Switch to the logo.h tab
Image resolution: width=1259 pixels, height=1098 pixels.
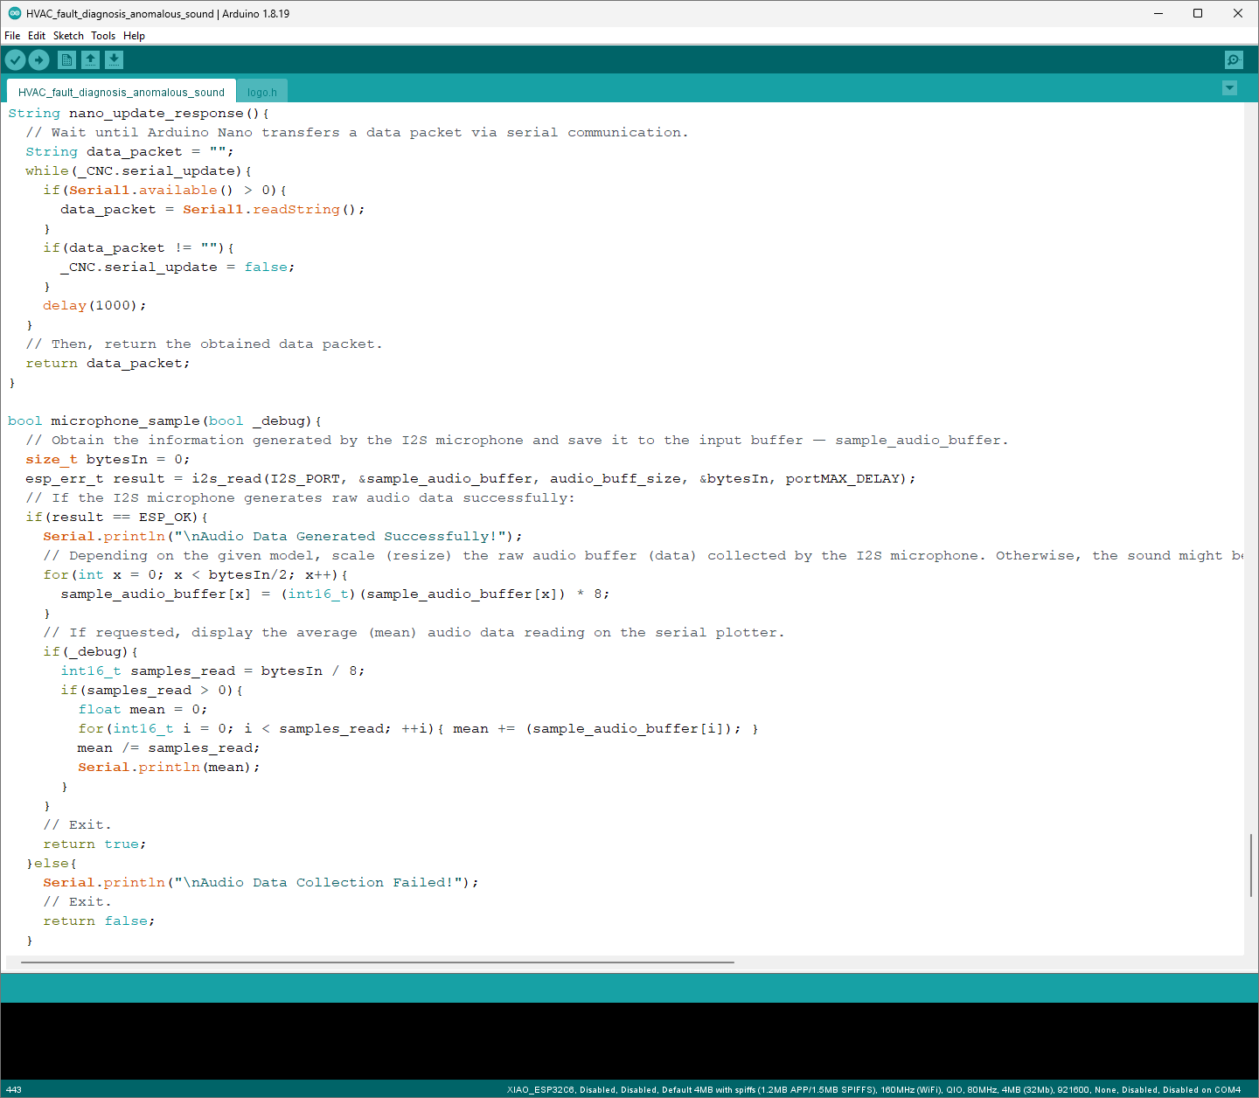point(261,92)
